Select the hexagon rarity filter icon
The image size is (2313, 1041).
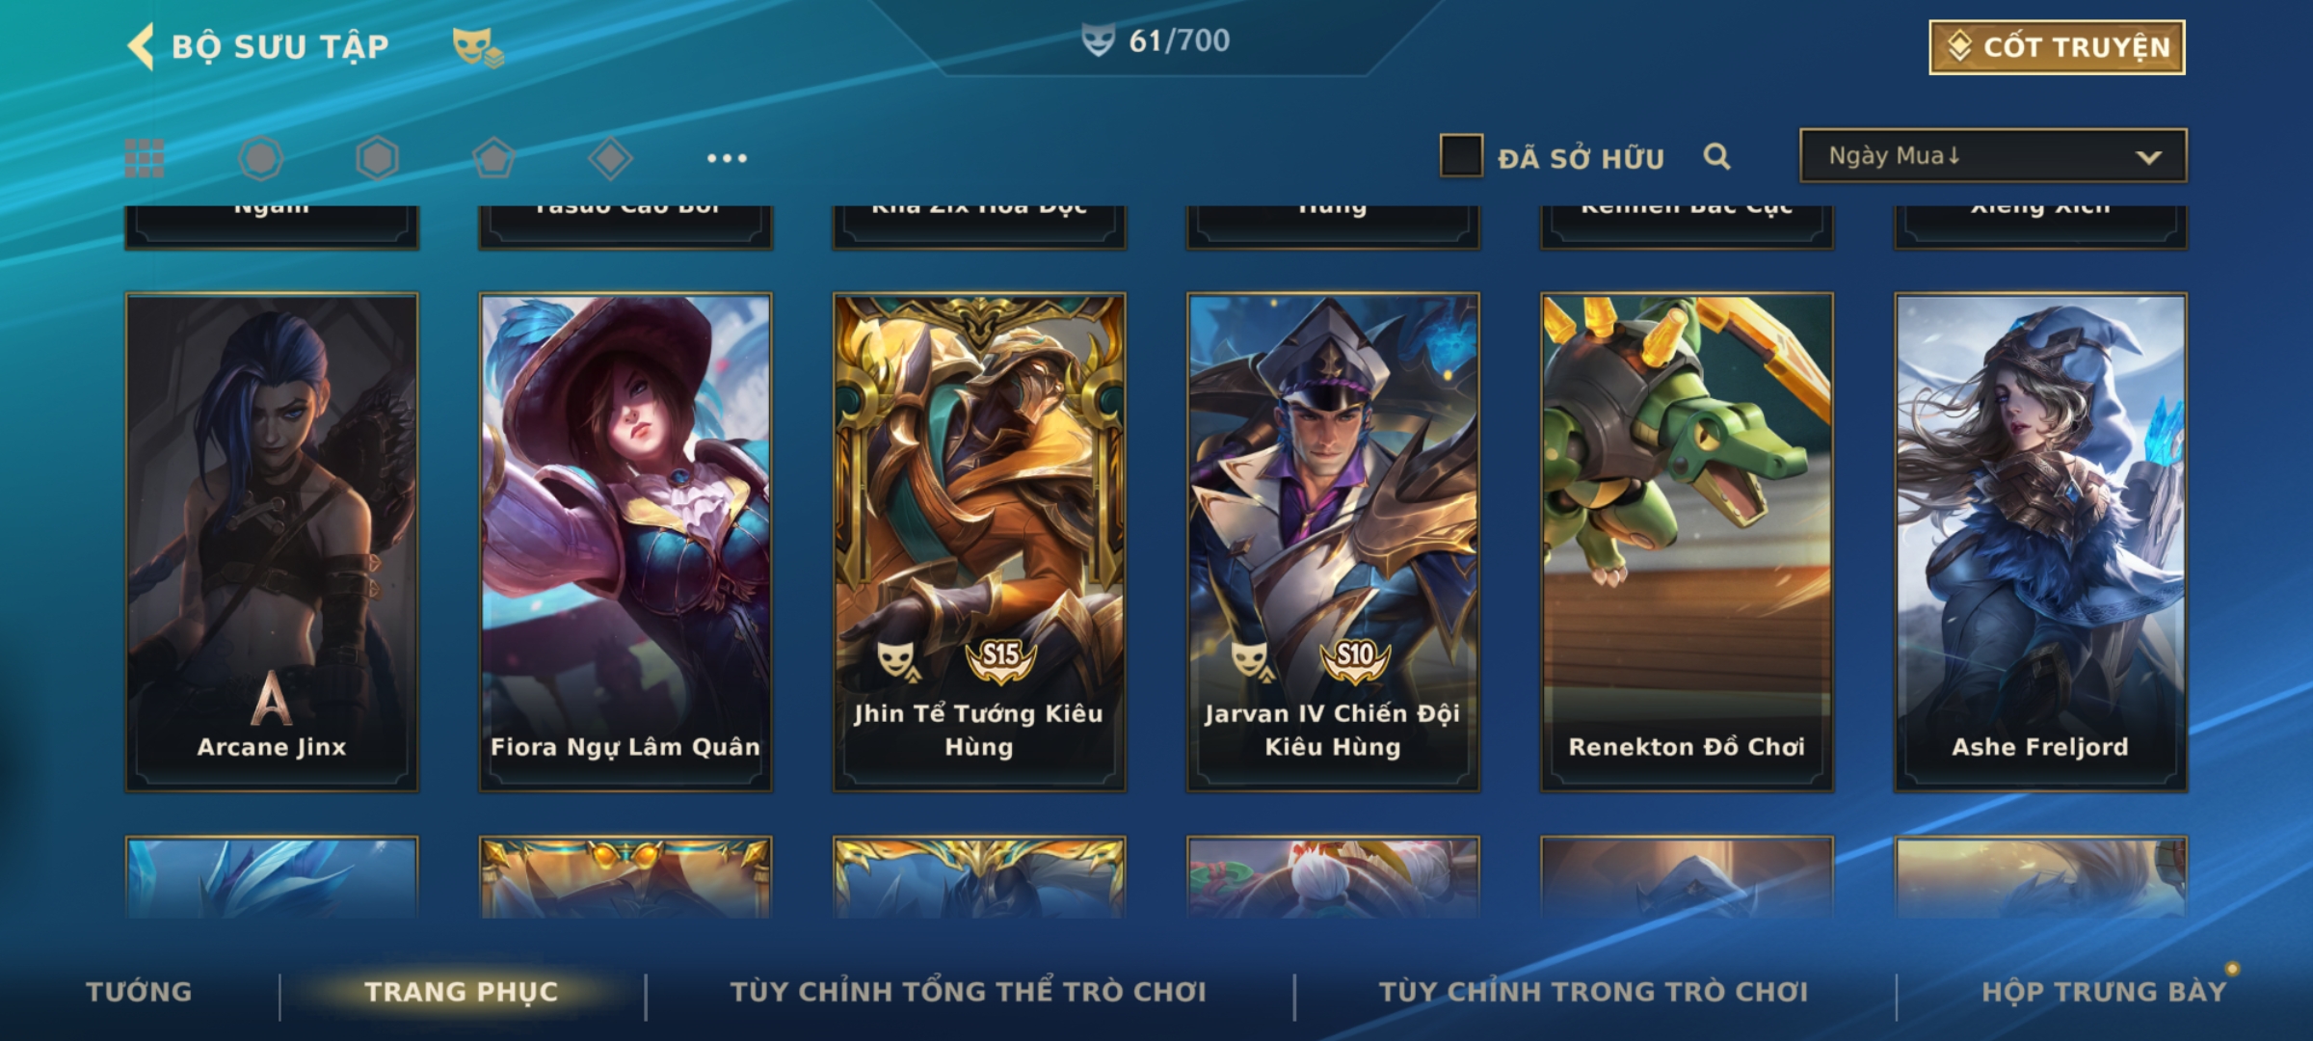(x=377, y=158)
